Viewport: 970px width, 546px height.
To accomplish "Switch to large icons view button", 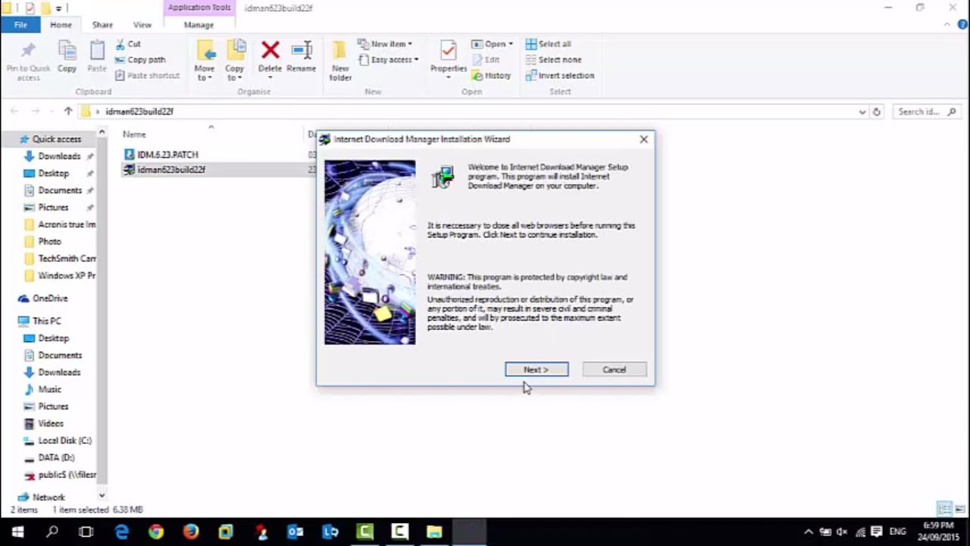I will (959, 509).
